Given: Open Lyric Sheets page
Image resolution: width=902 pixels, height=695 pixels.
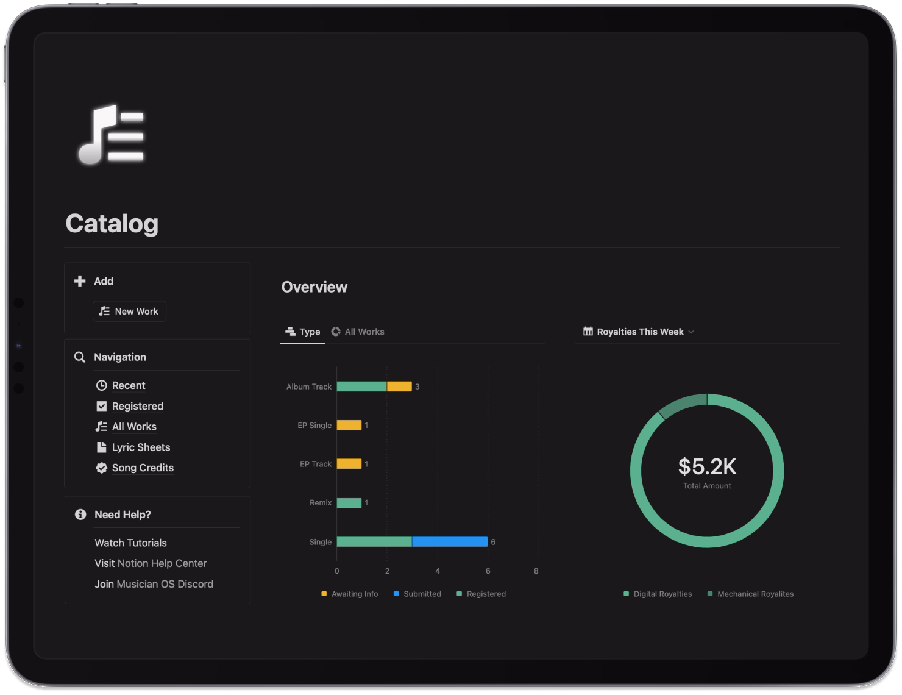Looking at the screenshot, I should [x=141, y=447].
